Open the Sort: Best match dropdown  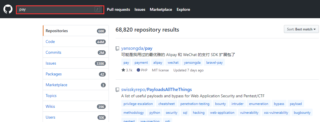(x=301, y=29)
